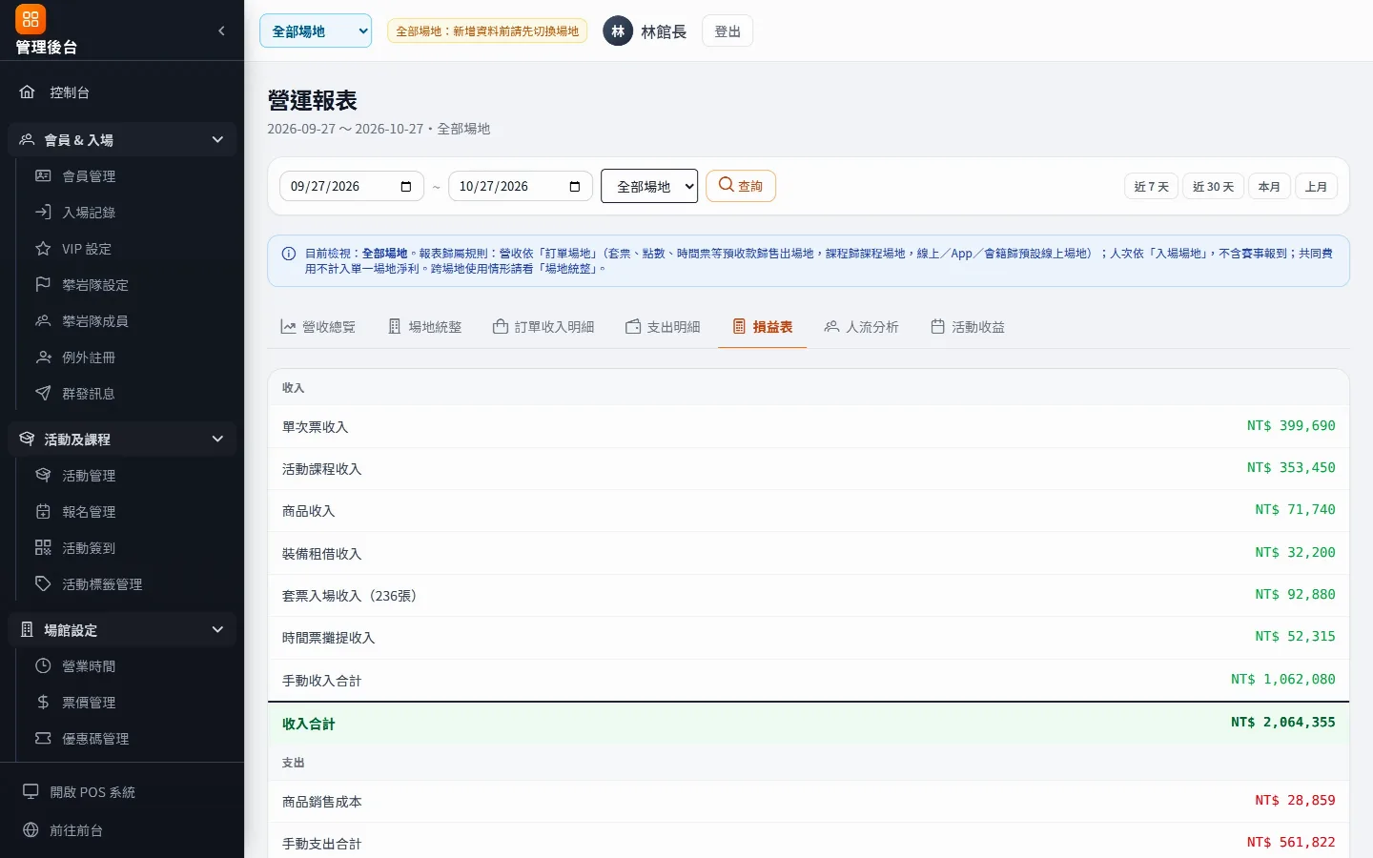The width and height of the screenshot is (1373, 858).
Task: Click the 入場記錄 login arrow icon
Action: (x=43, y=213)
